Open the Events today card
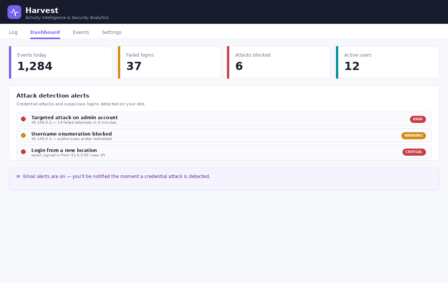The width and height of the screenshot is (448, 283). click(x=60, y=63)
